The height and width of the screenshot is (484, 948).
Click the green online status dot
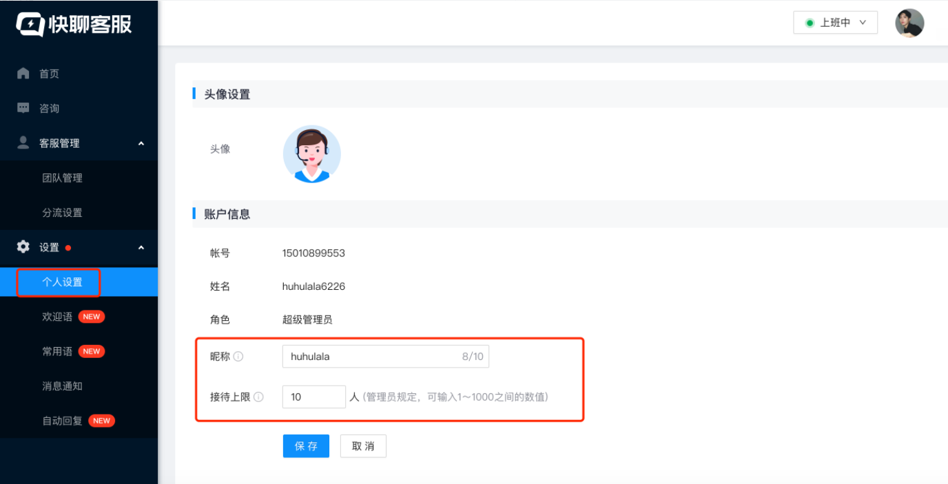(810, 22)
